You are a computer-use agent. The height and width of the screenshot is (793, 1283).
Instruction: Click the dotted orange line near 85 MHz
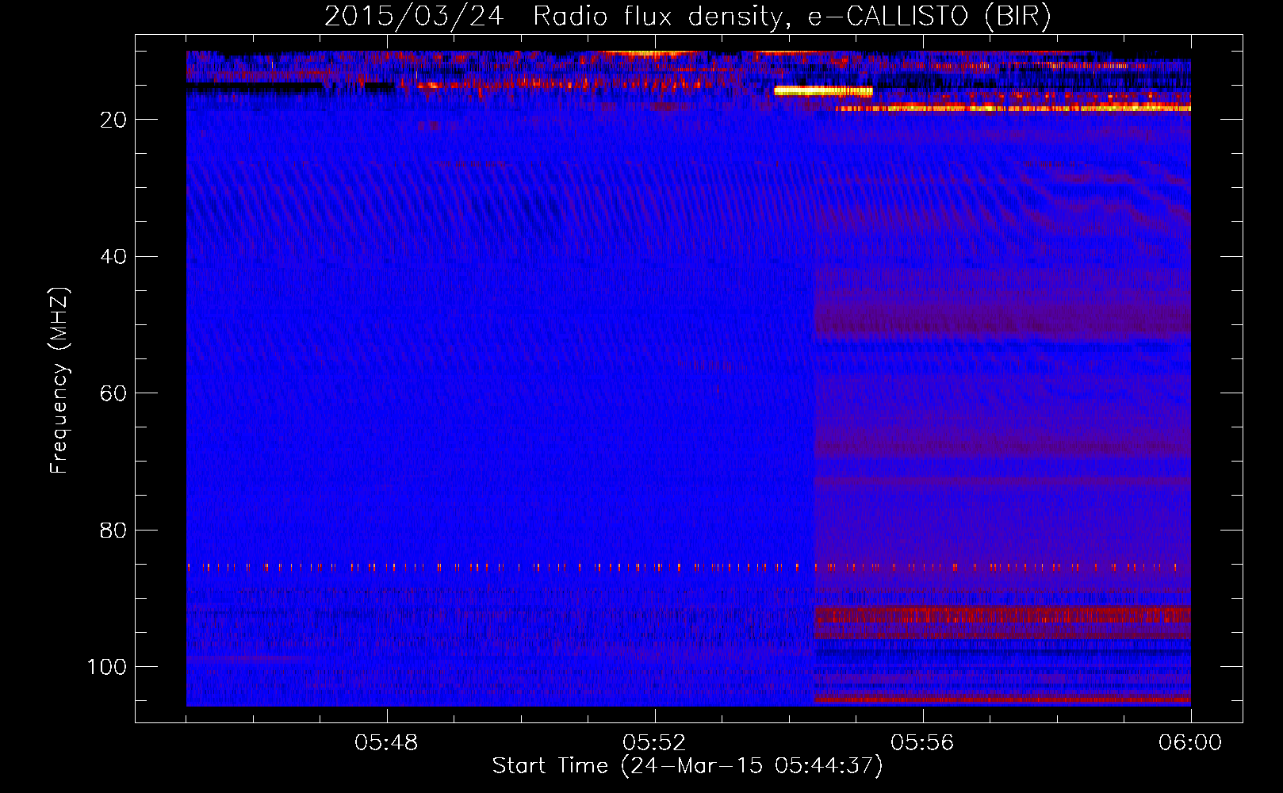[682, 567]
